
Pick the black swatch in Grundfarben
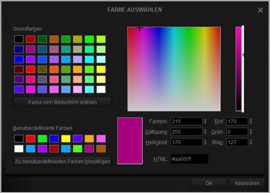[x=19, y=39]
